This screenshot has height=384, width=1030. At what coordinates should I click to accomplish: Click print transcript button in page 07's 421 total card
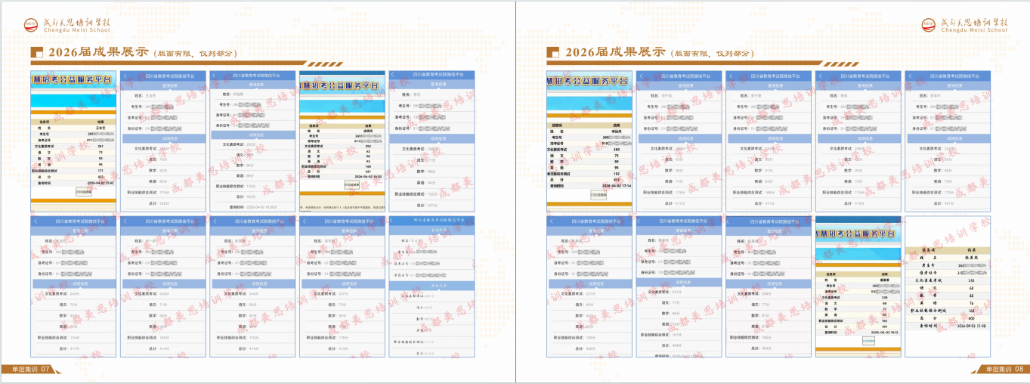click(x=352, y=185)
